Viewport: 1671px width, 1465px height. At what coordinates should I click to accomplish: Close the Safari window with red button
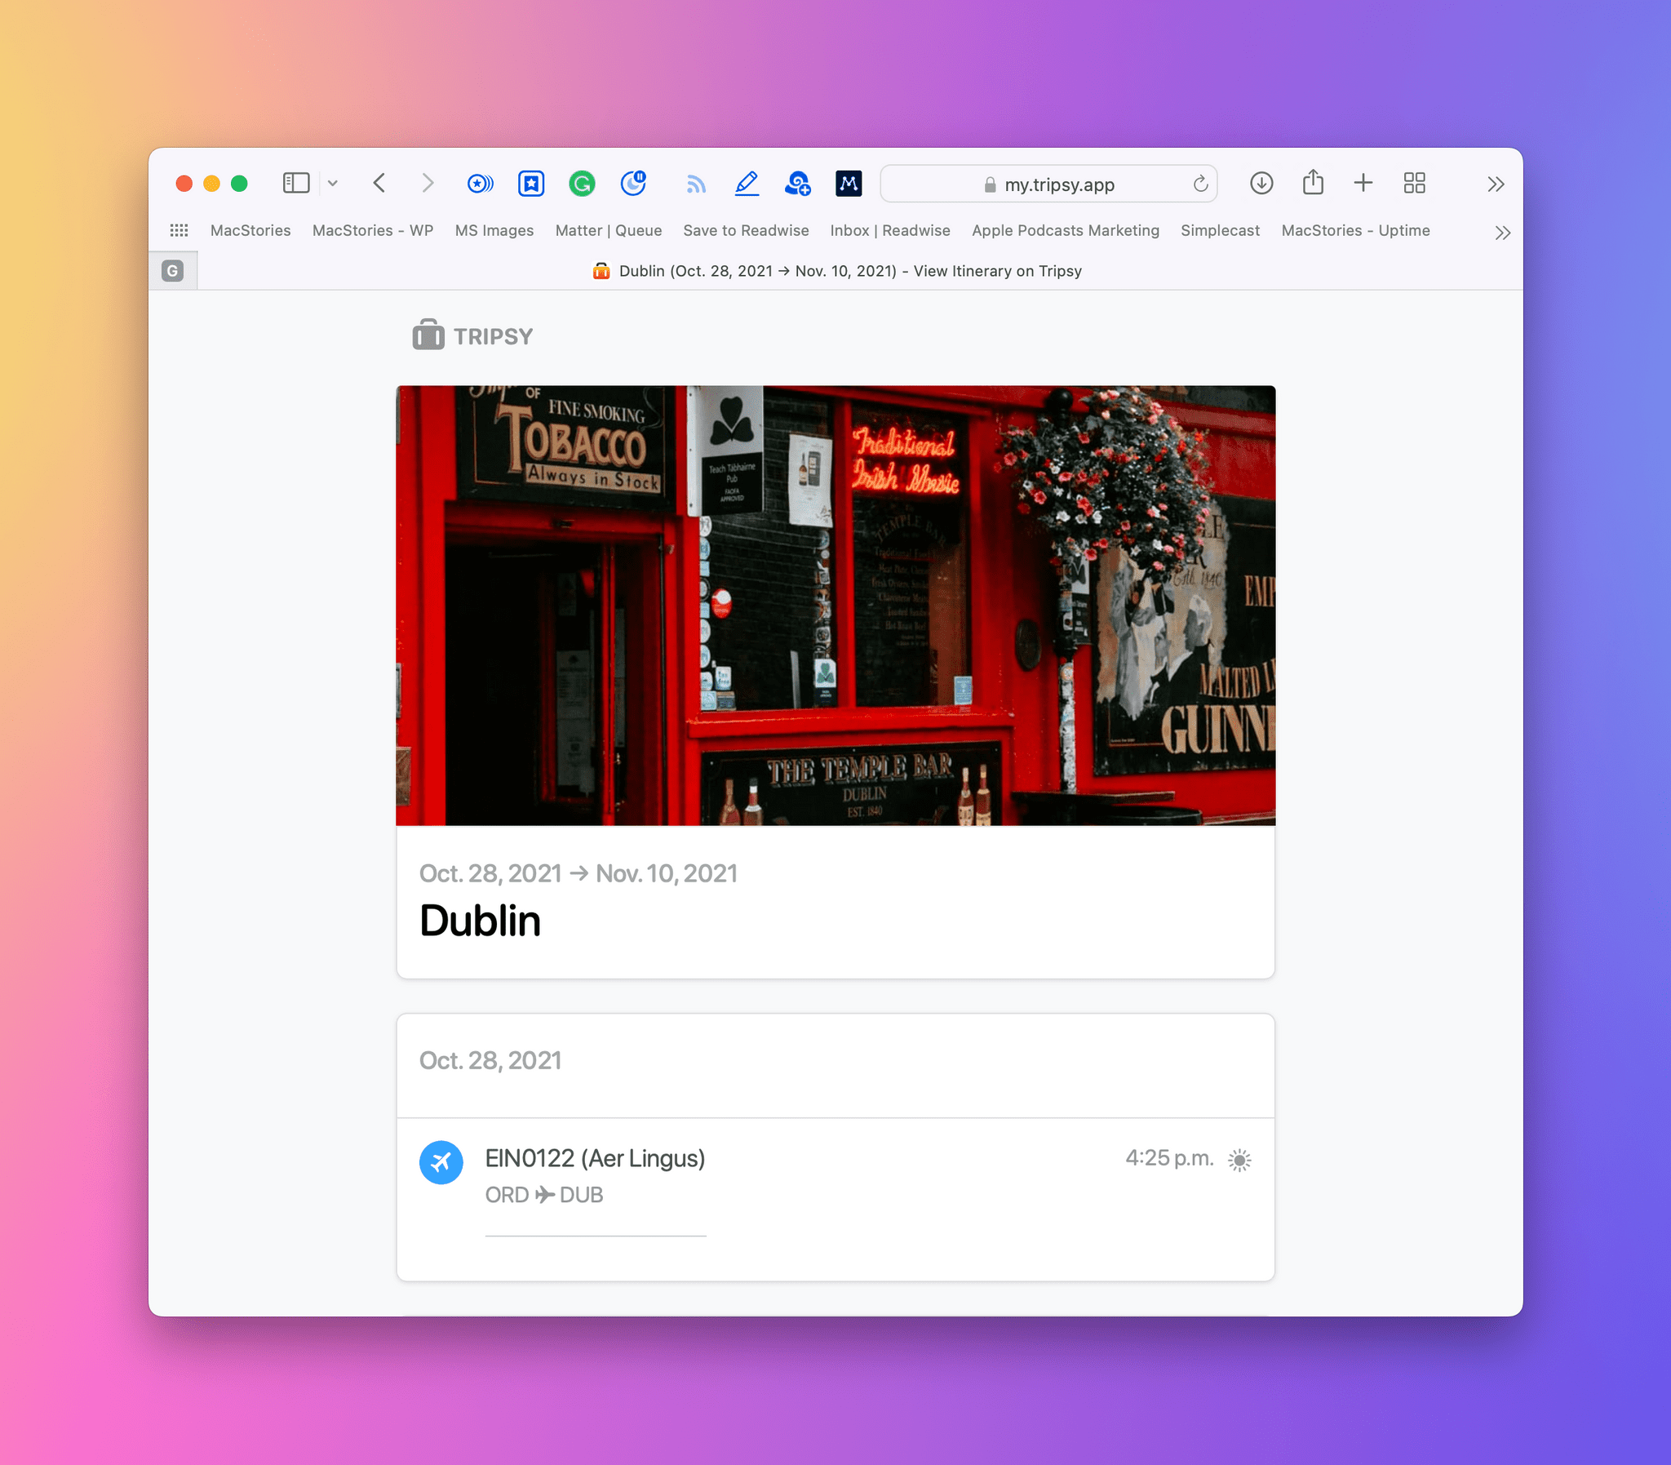coord(184,183)
